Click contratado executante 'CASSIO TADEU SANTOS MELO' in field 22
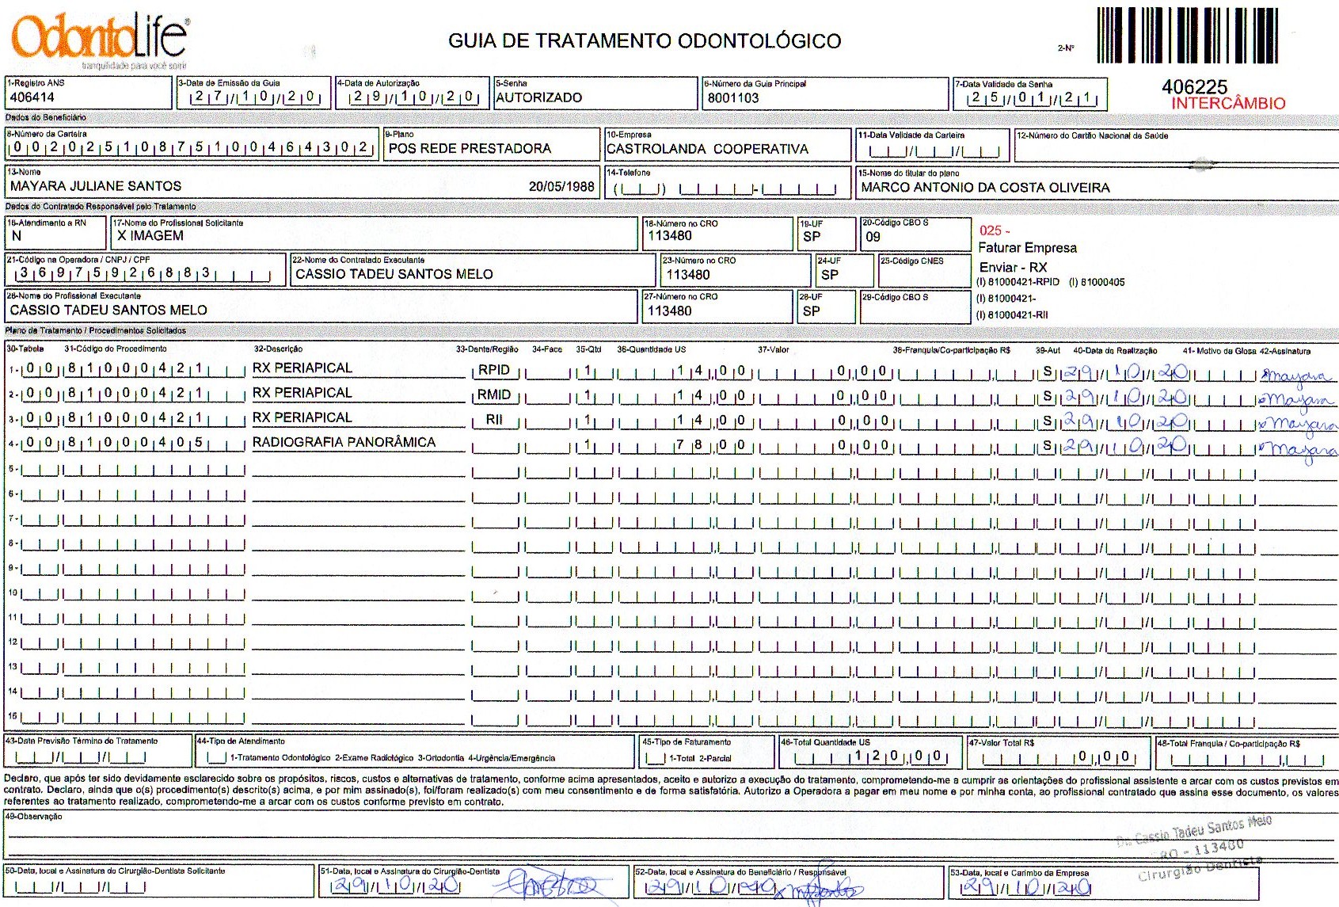Image resolution: width=1339 pixels, height=907 pixels. [394, 274]
